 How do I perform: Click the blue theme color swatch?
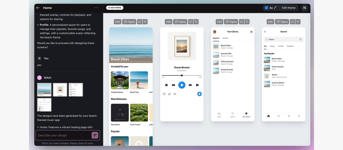[267, 7]
